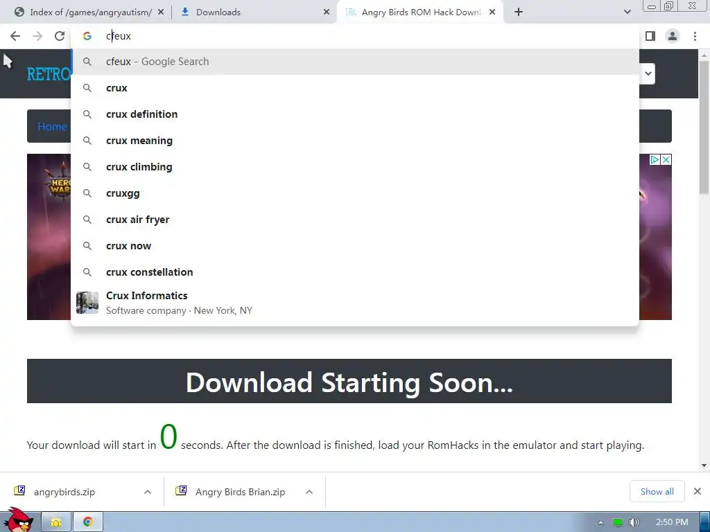Click the 'Download Starting Soon...' heading
Image resolution: width=710 pixels, height=532 pixels.
(x=349, y=382)
